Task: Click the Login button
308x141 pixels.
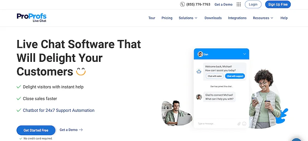Action: [x=253, y=4]
